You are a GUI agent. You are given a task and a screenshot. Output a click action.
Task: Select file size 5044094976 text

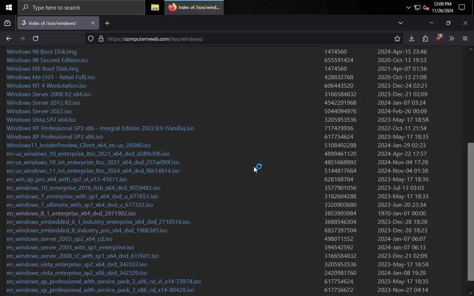click(340, 111)
